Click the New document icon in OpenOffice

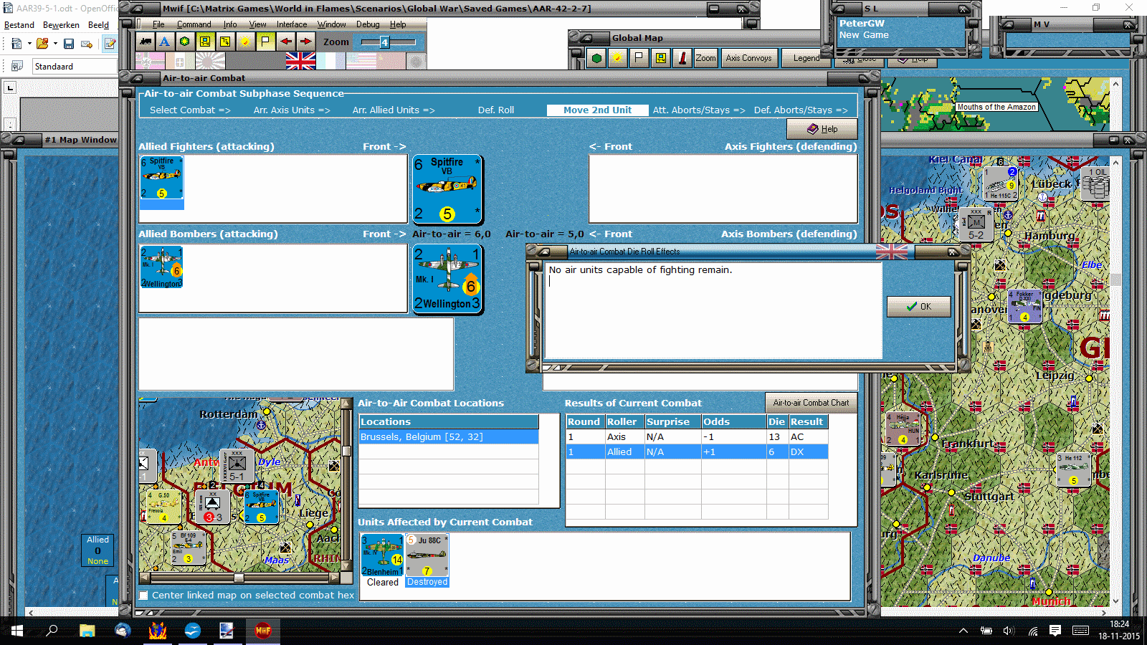click(16, 44)
